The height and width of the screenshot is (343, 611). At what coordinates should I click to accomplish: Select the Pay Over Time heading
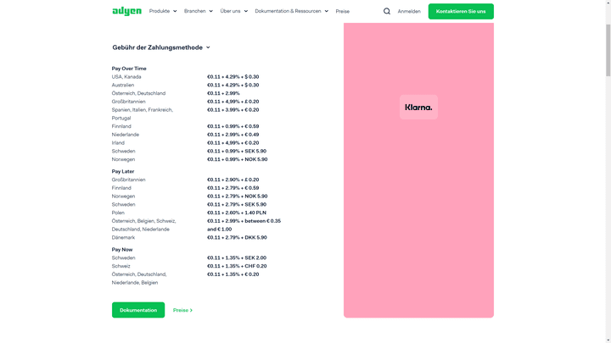[129, 69]
